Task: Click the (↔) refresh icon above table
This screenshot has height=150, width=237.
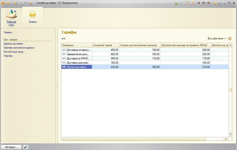Action: 63,39
